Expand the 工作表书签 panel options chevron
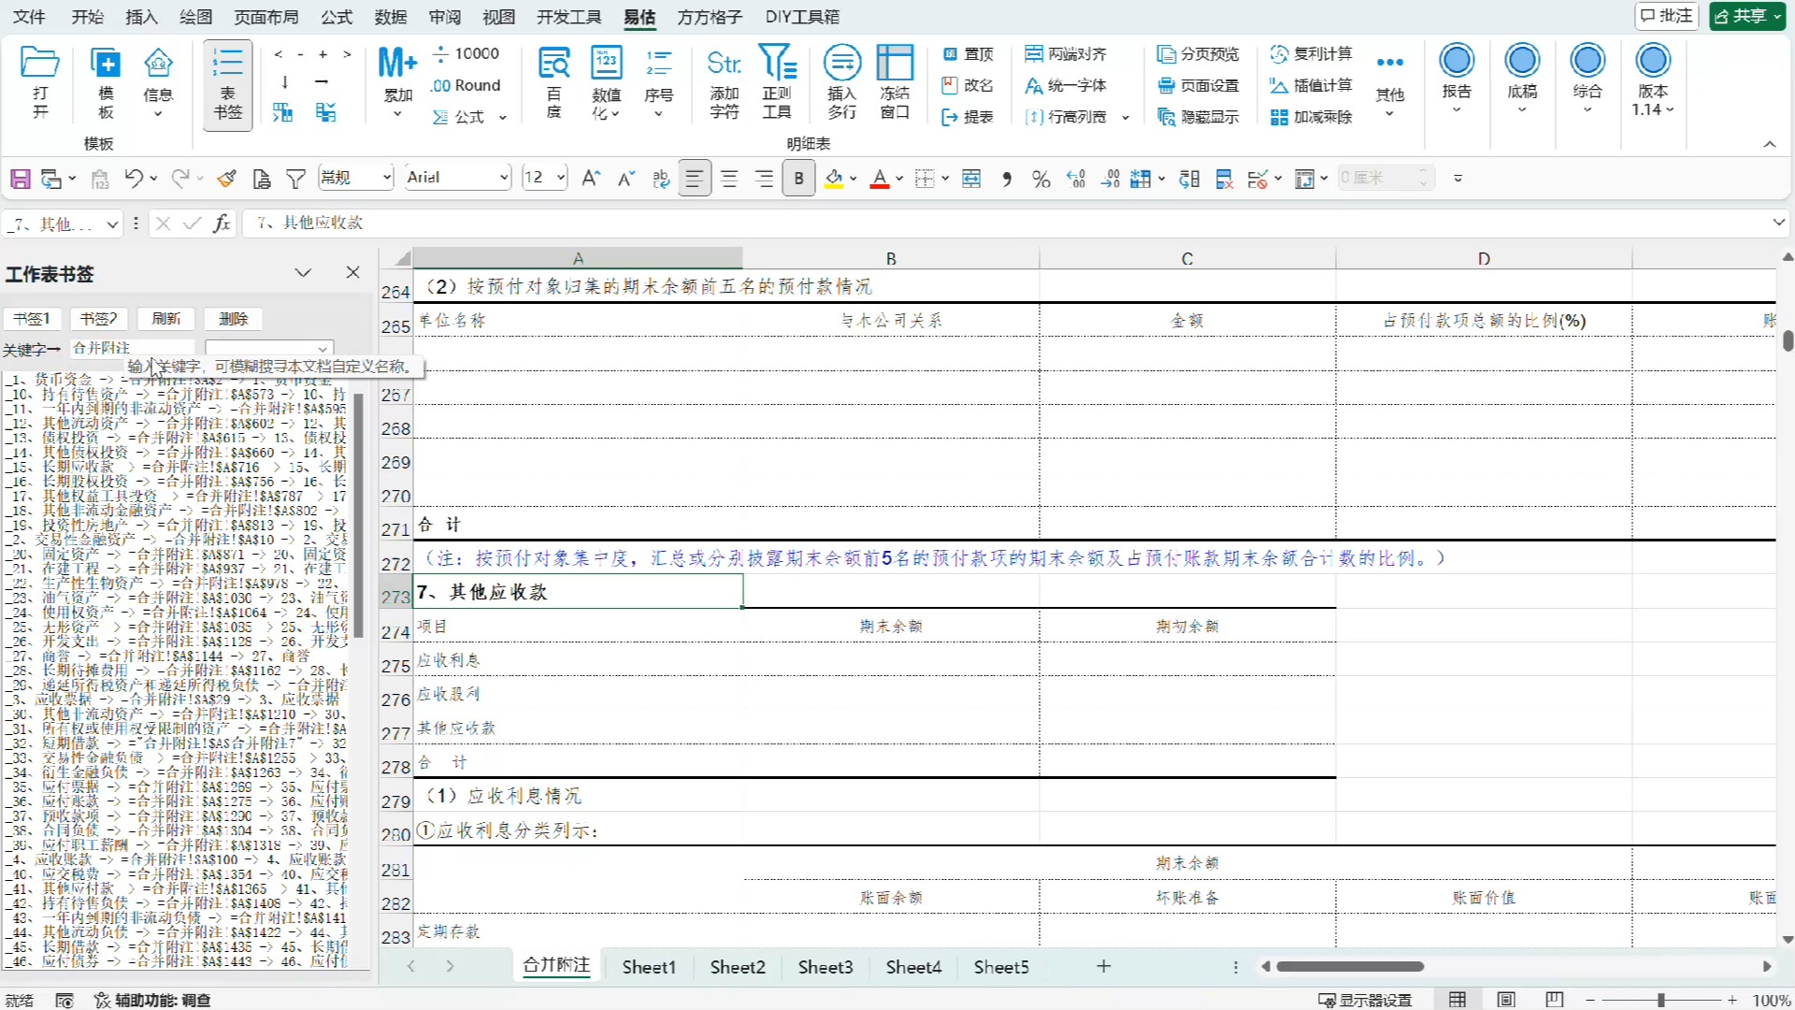Viewport: 1795px width, 1010px height. pos(303,273)
